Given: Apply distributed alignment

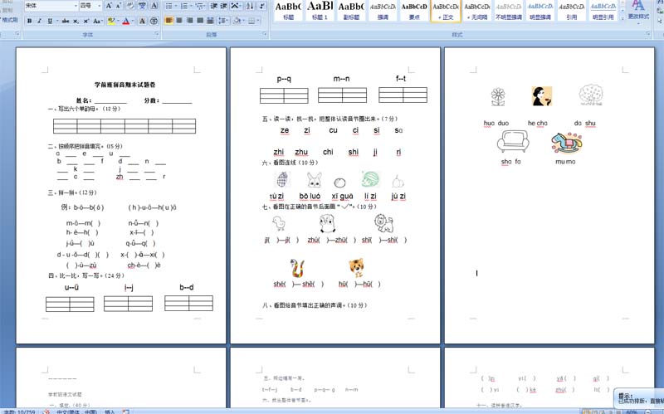Looking at the screenshot, I should pos(210,21).
